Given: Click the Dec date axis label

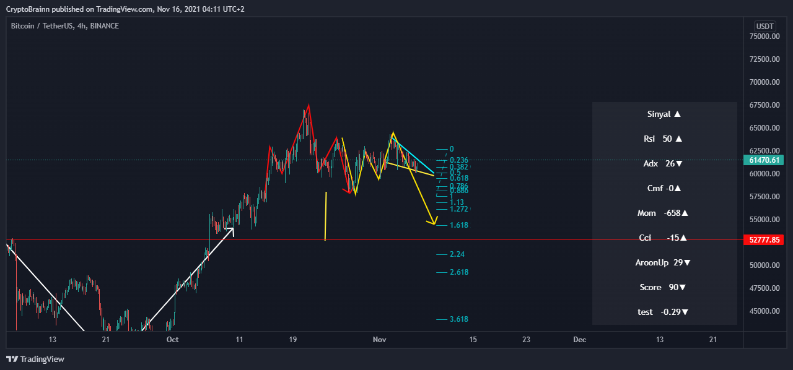Looking at the screenshot, I should (x=580, y=340).
